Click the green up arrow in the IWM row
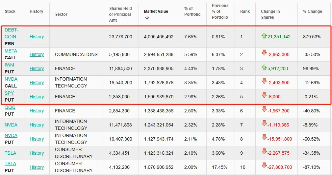Viewport: 332px width, 175px height. (264, 68)
